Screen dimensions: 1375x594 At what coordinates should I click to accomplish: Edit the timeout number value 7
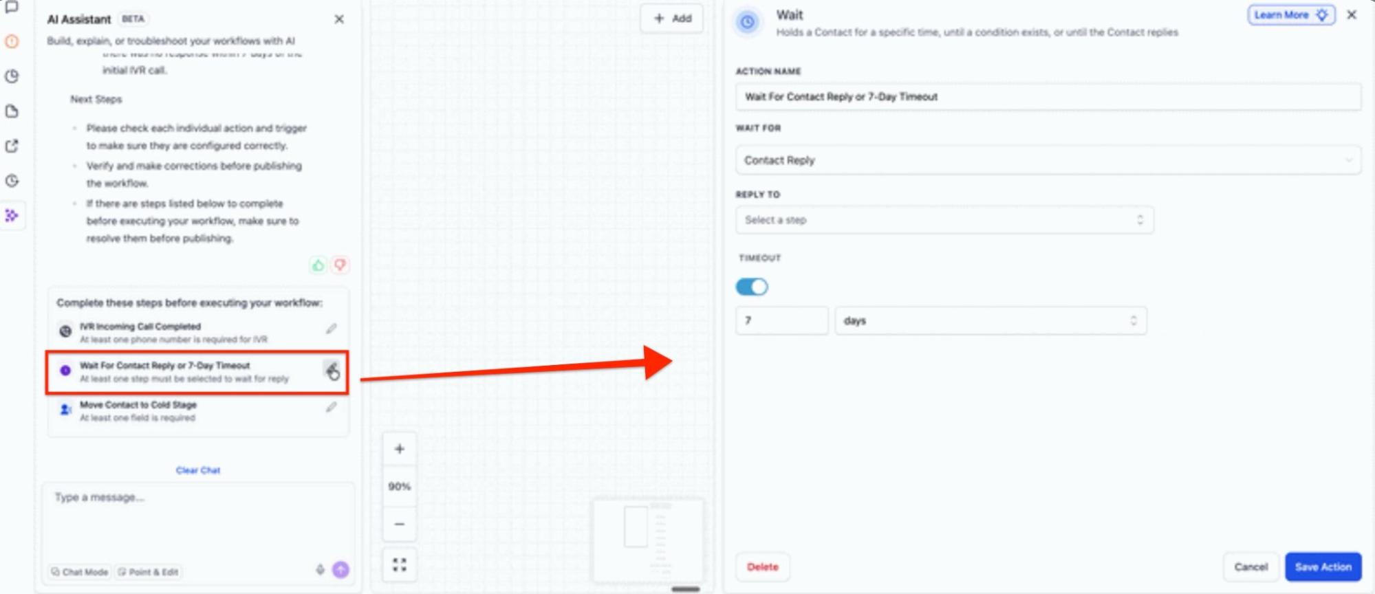[x=782, y=321]
